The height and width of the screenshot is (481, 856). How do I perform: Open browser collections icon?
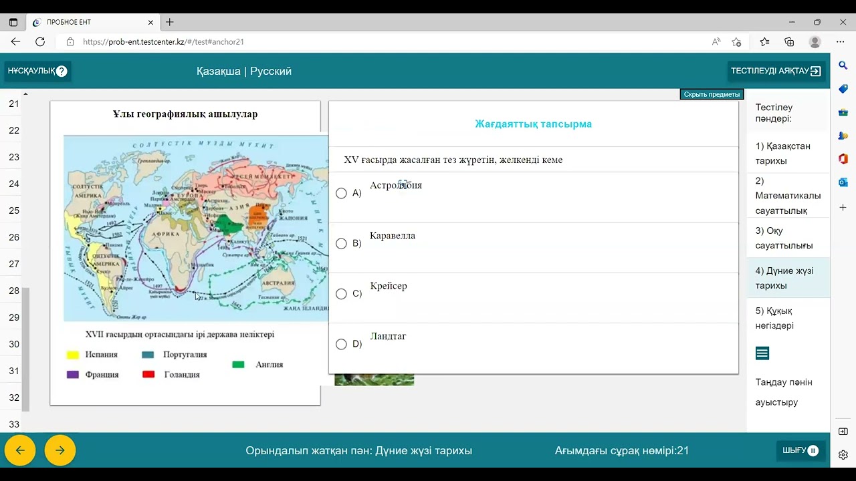click(789, 41)
